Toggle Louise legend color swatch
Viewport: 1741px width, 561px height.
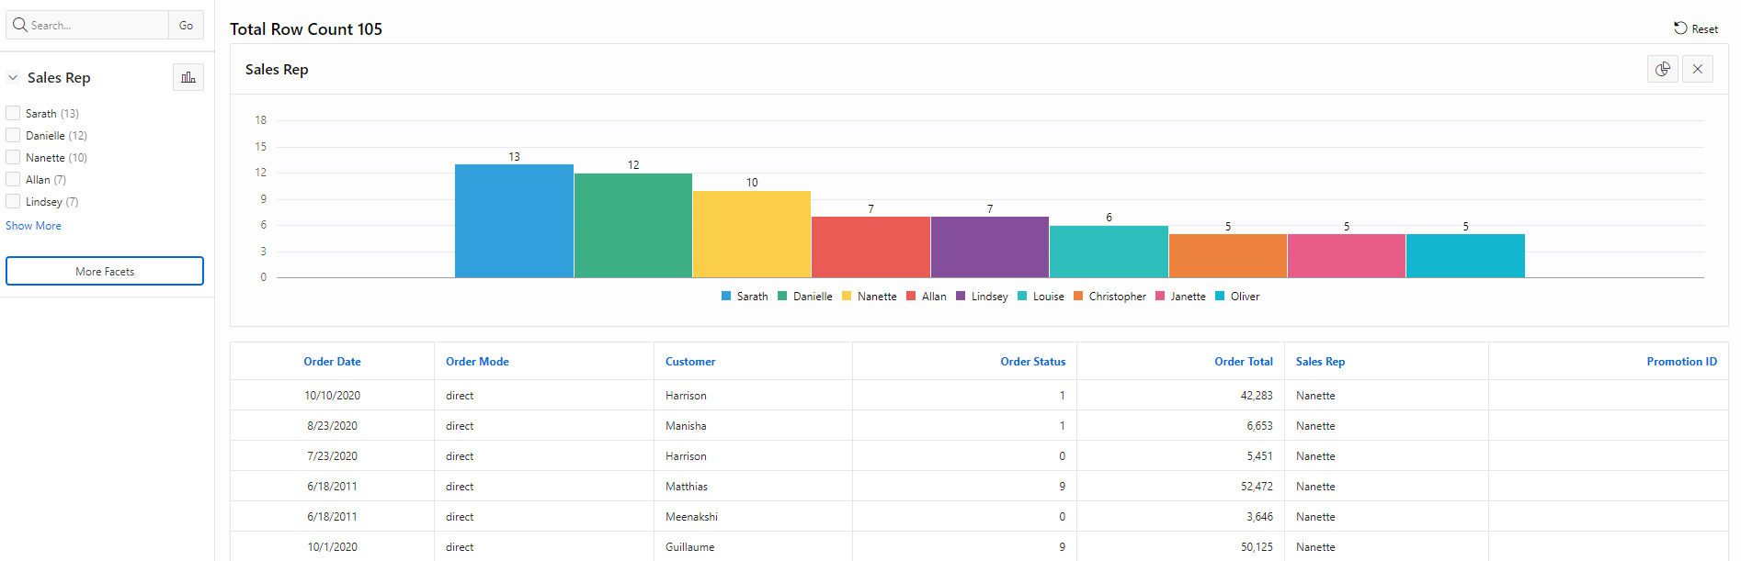tap(1022, 296)
